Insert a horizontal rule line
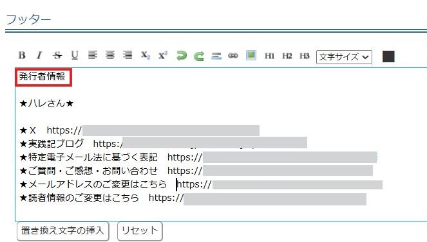The image size is (427, 242). (x=216, y=56)
